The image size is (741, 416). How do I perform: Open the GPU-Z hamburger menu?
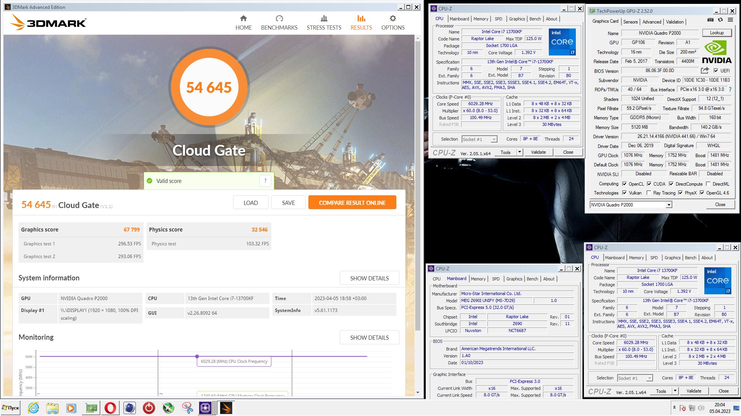point(730,20)
